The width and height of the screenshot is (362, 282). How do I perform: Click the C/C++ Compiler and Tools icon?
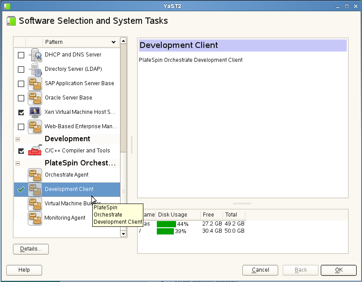pyautogui.click(x=35, y=151)
